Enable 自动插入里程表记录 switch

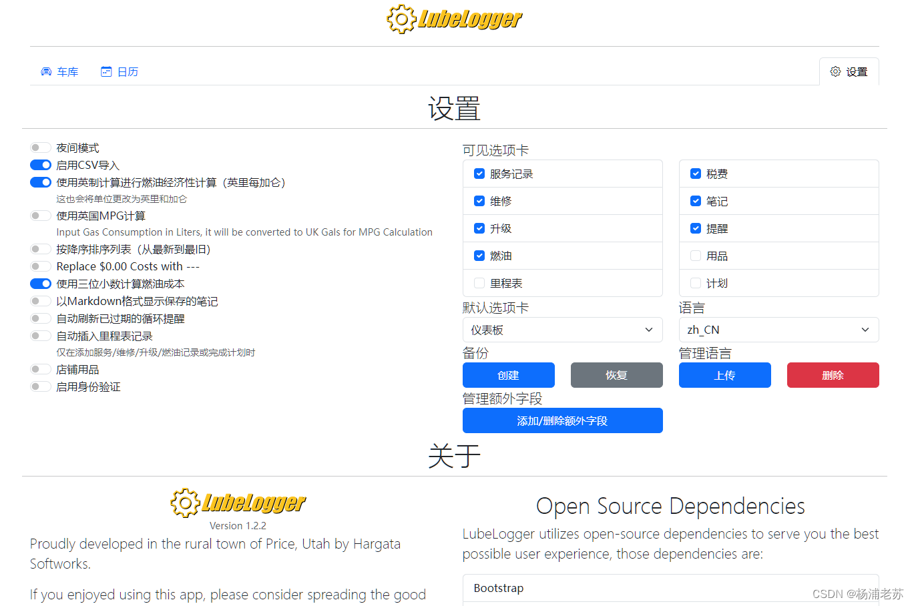click(41, 336)
